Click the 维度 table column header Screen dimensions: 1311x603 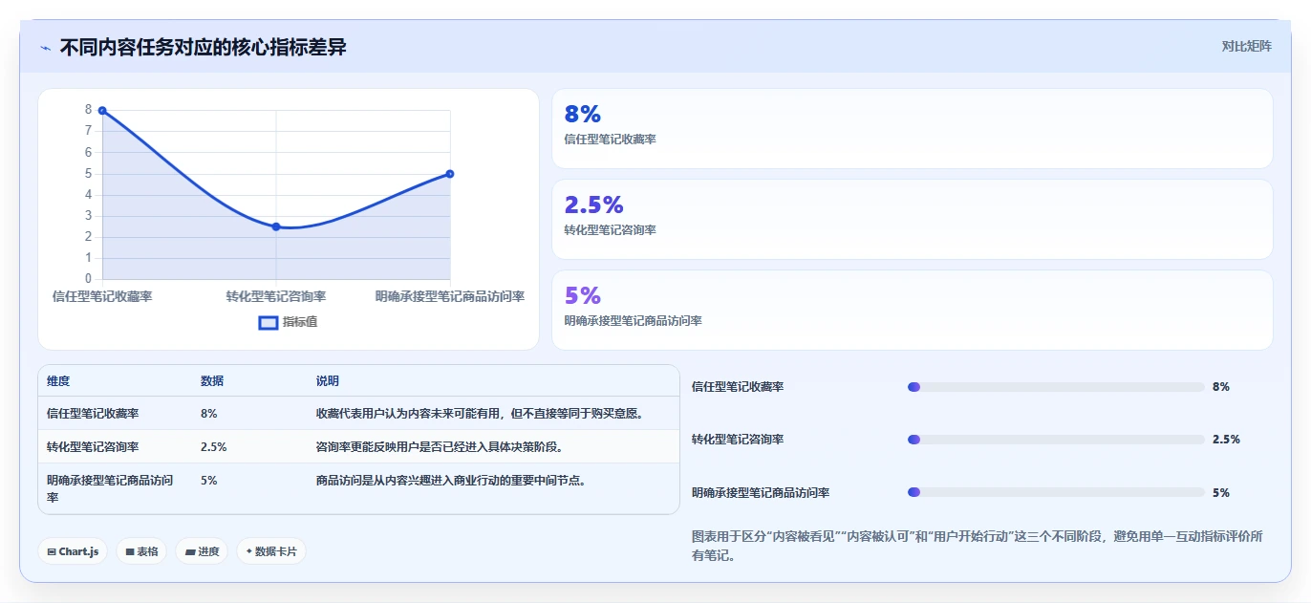pyautogui.click(x=58, y=381)
